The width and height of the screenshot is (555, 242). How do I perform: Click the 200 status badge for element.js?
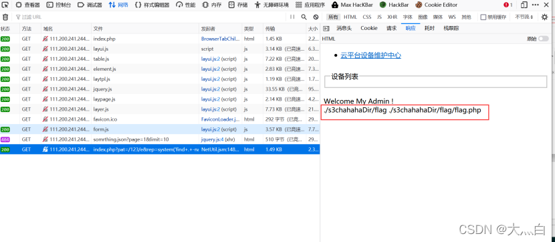click(5, 69)
